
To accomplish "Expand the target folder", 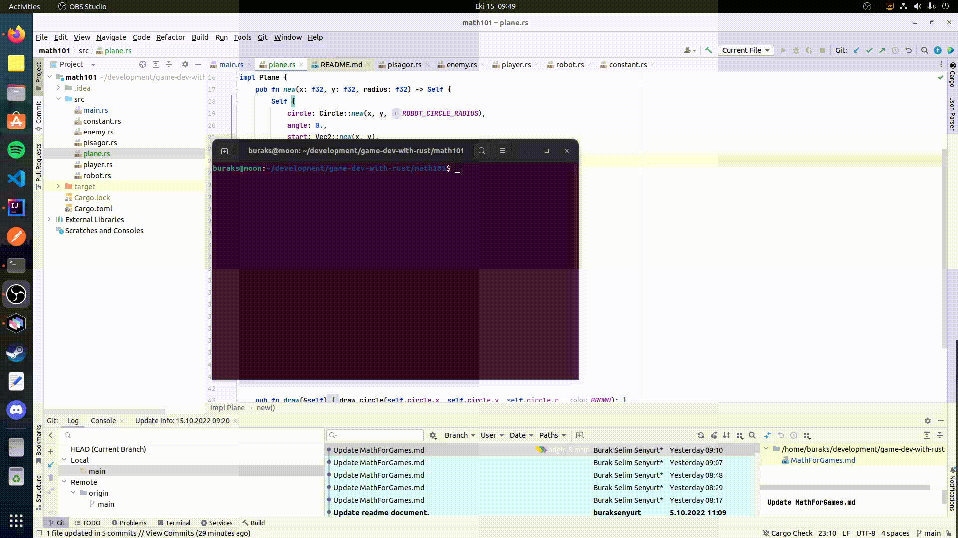I will (x=58, y=186).
